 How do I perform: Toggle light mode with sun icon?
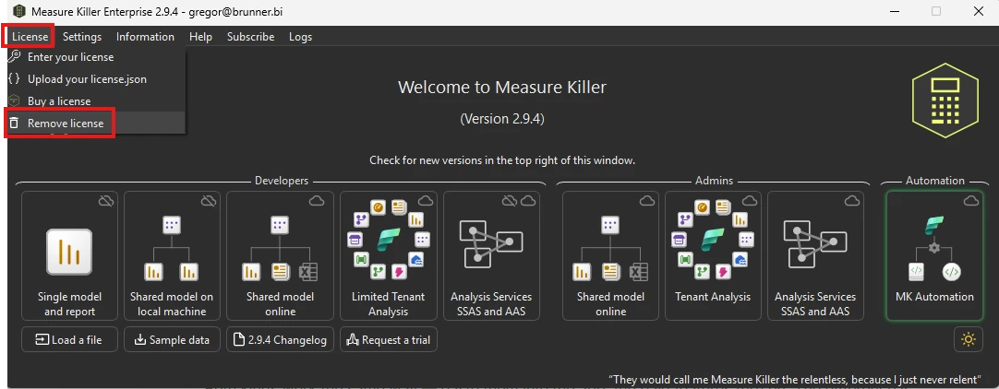(969, 340)
